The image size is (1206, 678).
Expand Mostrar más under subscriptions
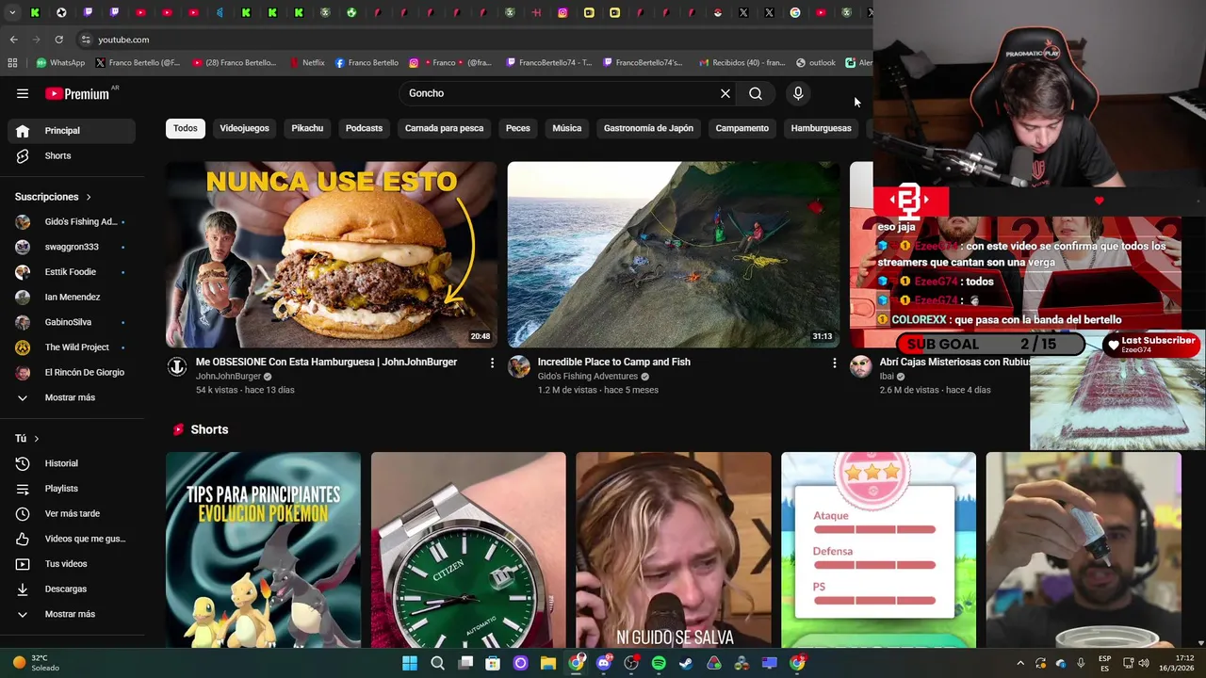click(x=72, y=397)
